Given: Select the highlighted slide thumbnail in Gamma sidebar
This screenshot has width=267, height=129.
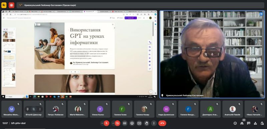Looking at the screenshot, I should pos(9,57).
